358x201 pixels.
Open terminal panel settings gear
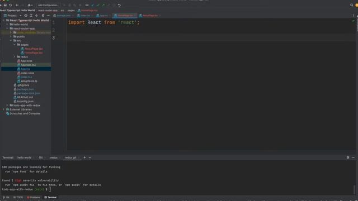coord(348,157)
